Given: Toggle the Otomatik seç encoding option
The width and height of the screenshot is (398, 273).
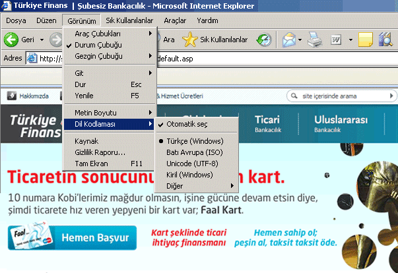Looking at the screenshot, I should coord(196,124).
